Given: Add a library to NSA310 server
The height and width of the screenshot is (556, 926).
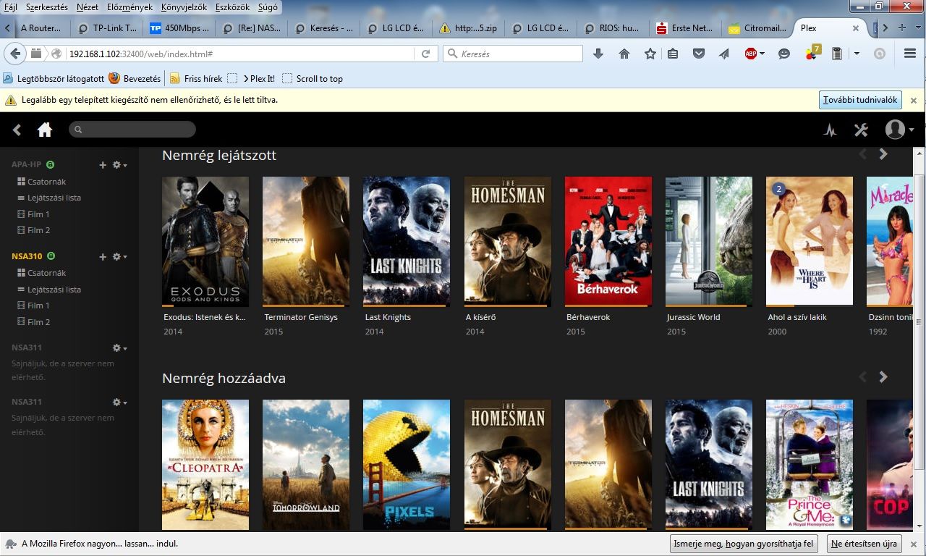Looking at the screenshot, I should pyautogui.click(x=103, y=257).
